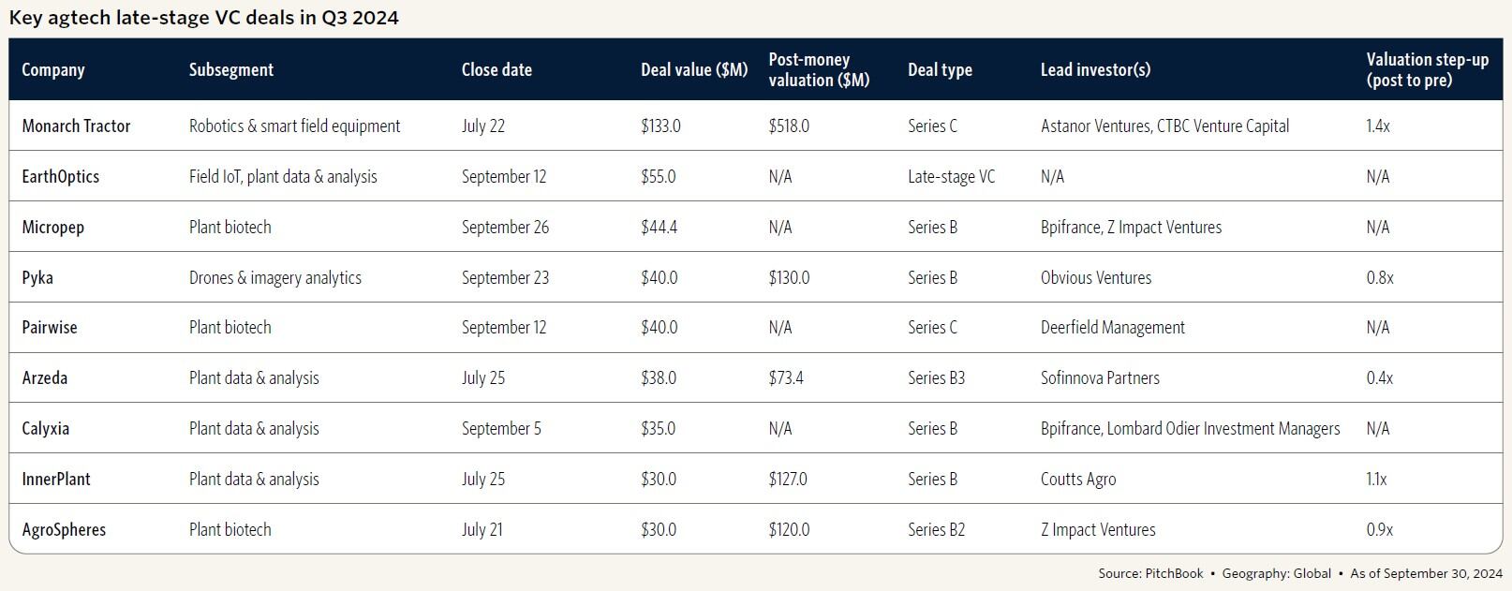Click the Deal type column header
Screen dimensions: 1512x591
[x=940, y=70]
